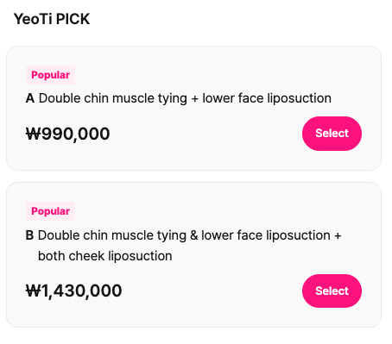Viewport: 392px width, 344px height.
Task: Click the 'PICK' word in the heading
Action: pyautogui.click(x=73, y=19)
